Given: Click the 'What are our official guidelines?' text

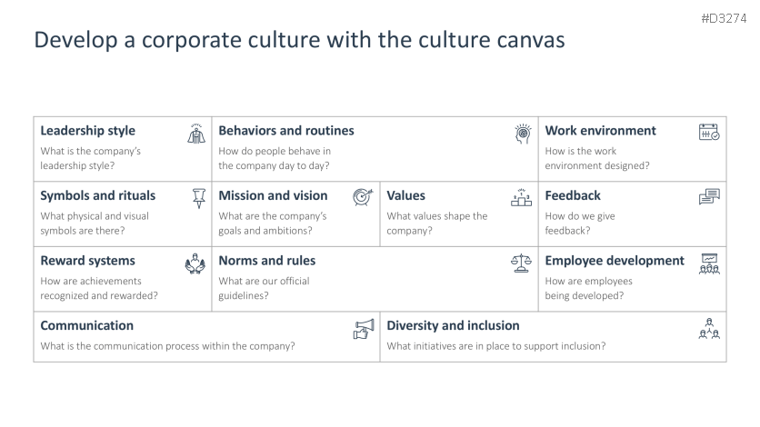Looking at the screenshot, I should pos(264,288).
